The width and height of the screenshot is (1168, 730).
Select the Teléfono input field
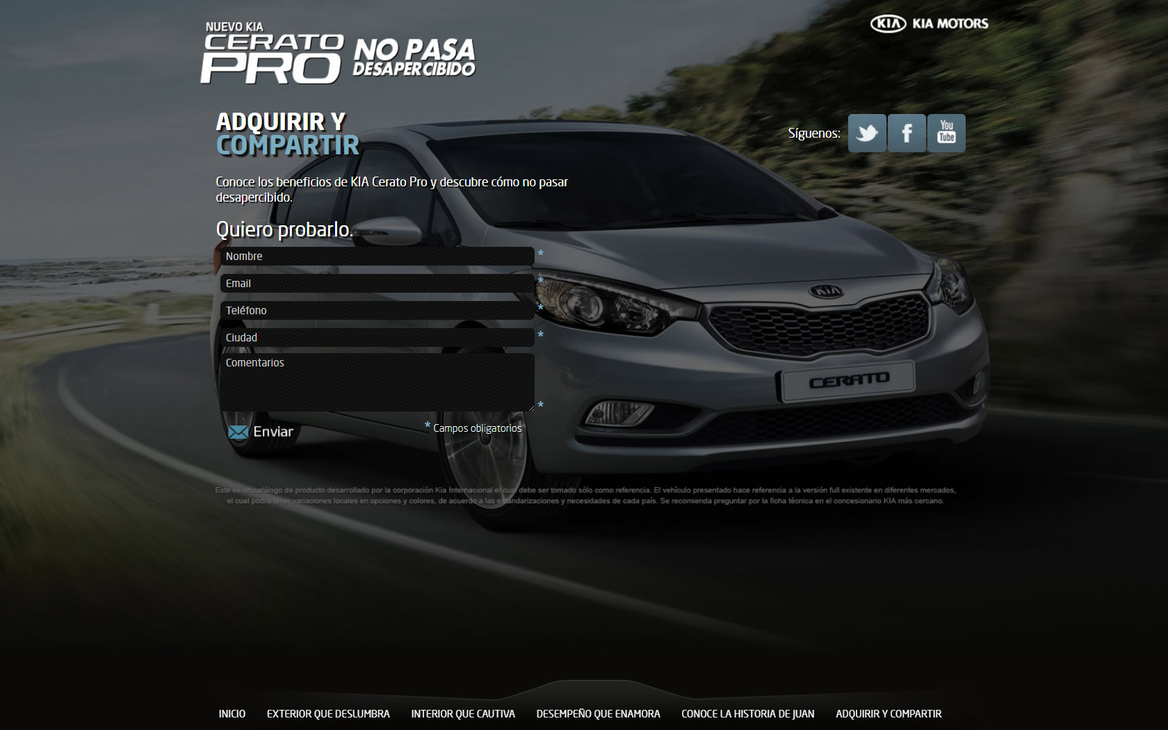(x=377, y=311)
